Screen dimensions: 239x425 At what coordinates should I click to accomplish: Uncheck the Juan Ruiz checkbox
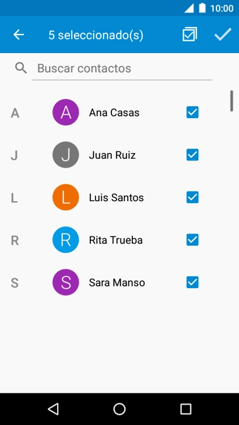[193, 155]
